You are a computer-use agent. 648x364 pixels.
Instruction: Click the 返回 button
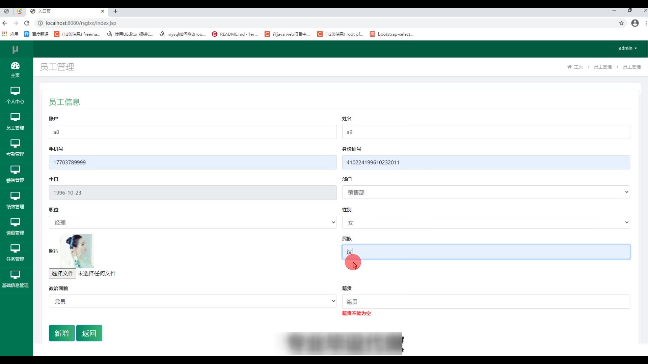tap(89, 333)
